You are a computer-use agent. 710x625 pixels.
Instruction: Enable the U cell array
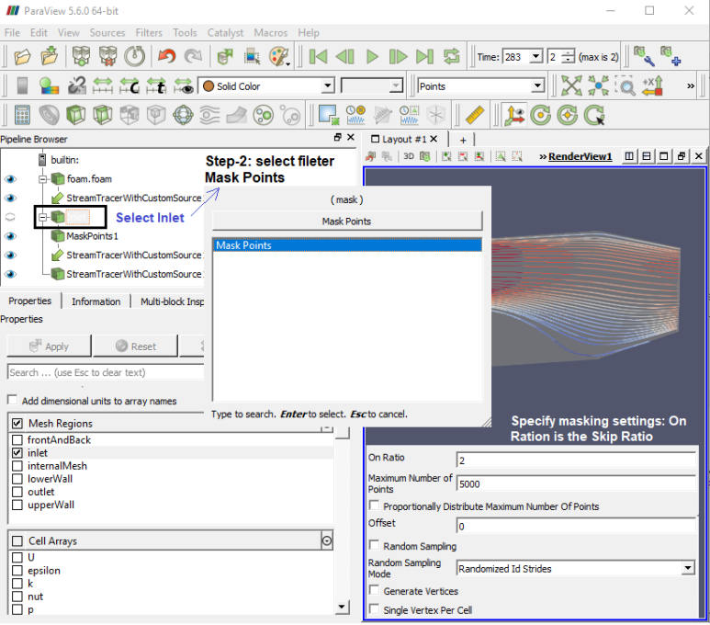[17, 557]
